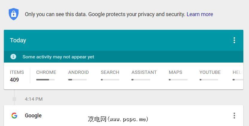This screenshot has width=249, height=126.
Task: Click the 409 items count
Action: pos(14,80)
